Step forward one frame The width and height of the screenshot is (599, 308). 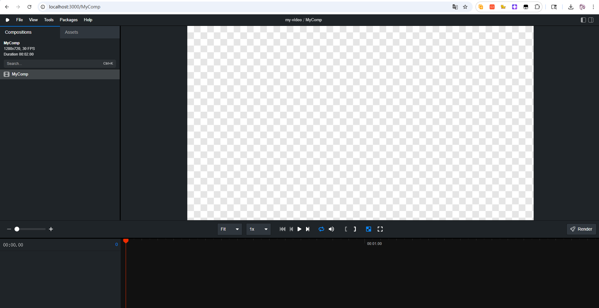[x=308, y=229]
